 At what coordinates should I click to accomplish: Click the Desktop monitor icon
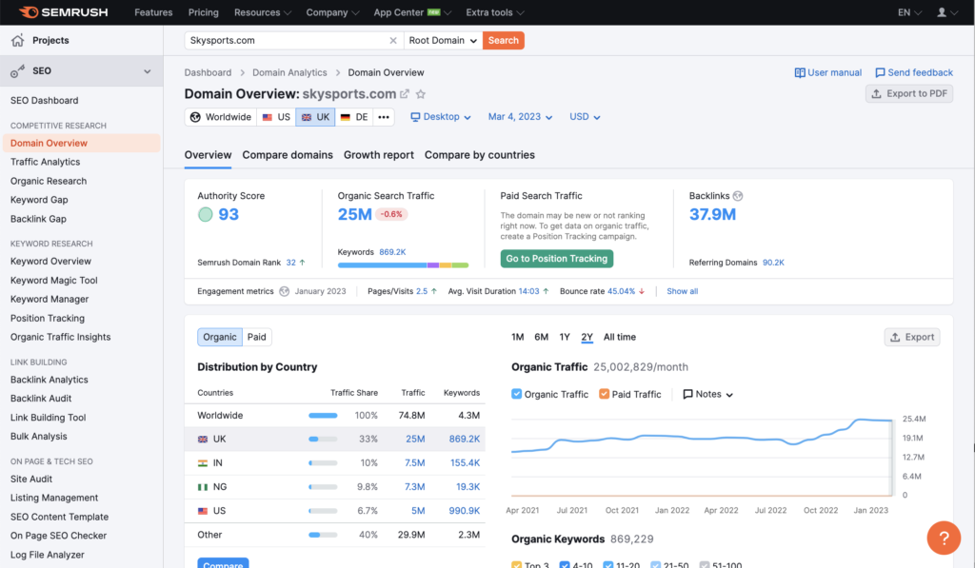(x=415, y=117)
